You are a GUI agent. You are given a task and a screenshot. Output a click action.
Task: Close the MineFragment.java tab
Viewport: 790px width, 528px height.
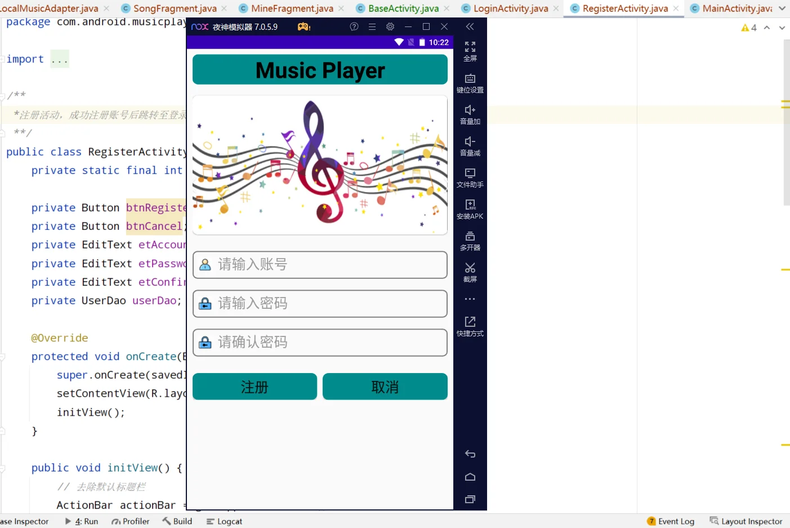[341, 8]
